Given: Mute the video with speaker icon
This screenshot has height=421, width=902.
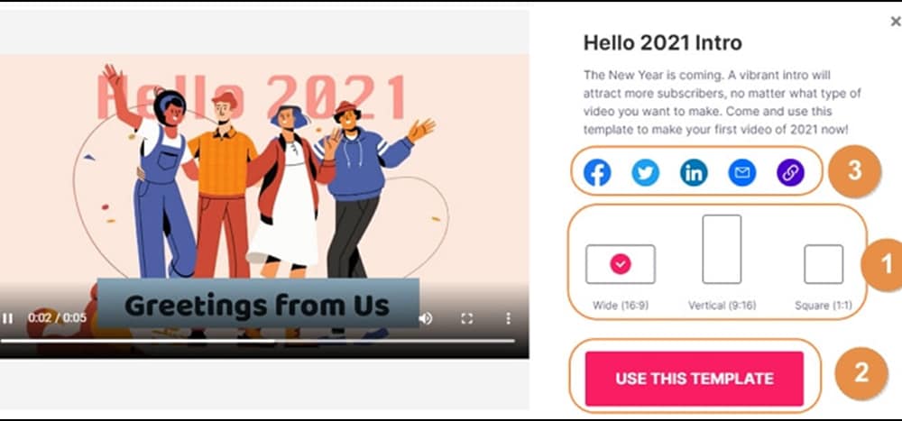Looking at the screenshot, I should point(426,318).
